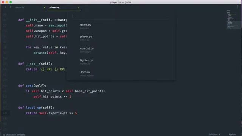This screenshot has height=136, width=242.
Task: Focus the Goto Anything search field
Action: point(121,16)
